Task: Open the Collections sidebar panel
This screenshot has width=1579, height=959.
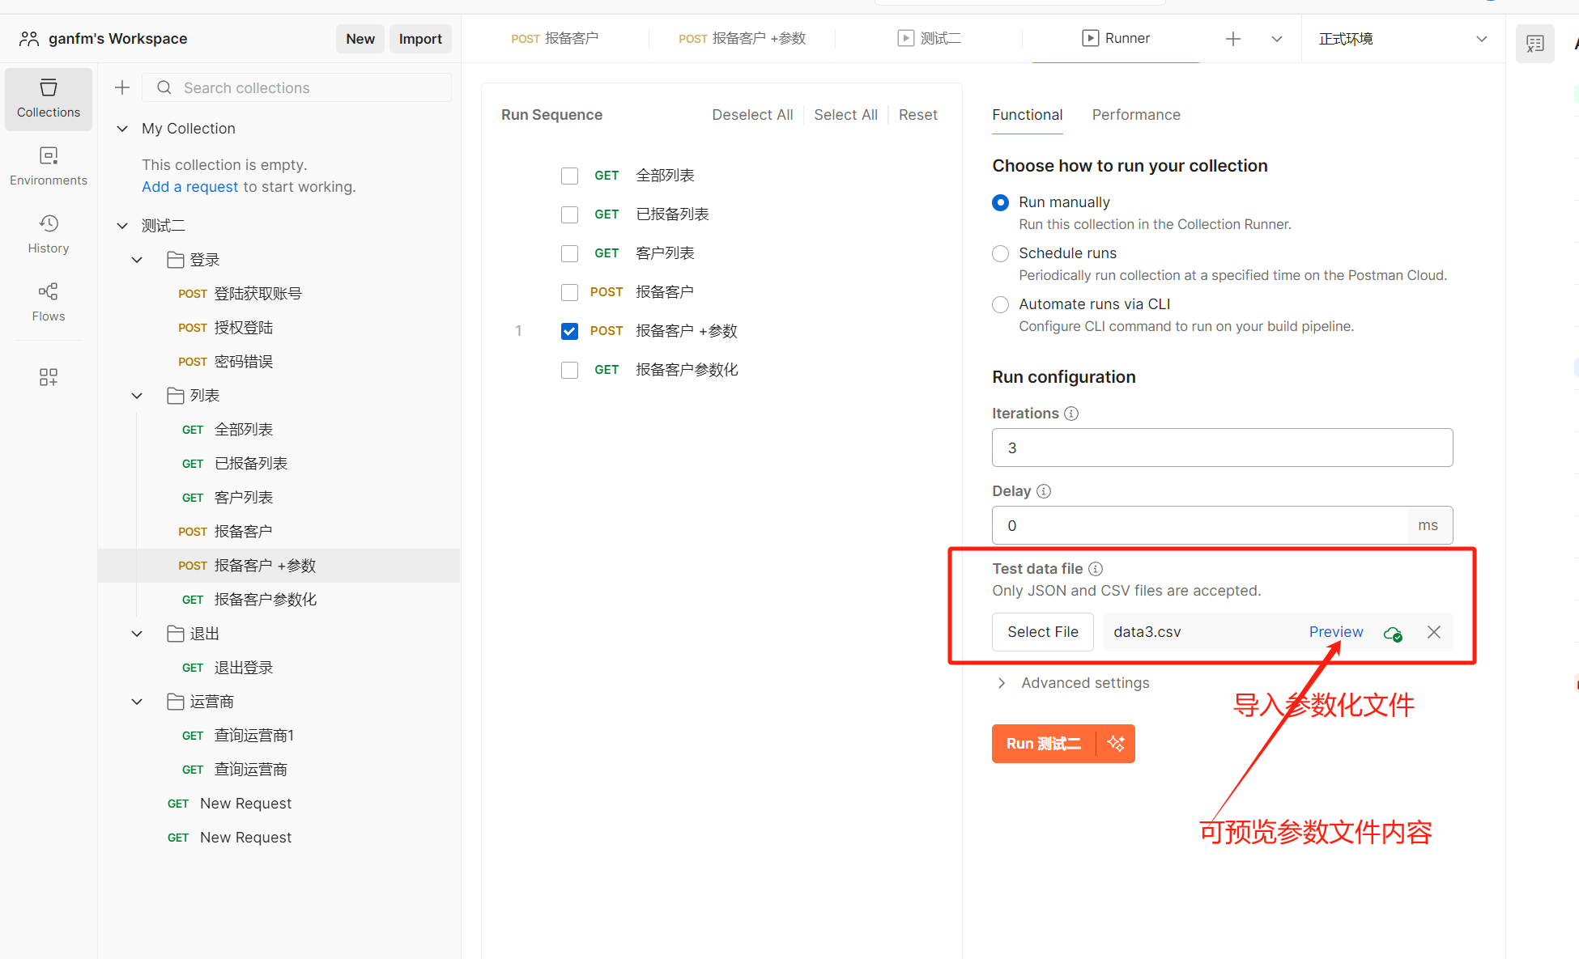Action: coord(49,98)
